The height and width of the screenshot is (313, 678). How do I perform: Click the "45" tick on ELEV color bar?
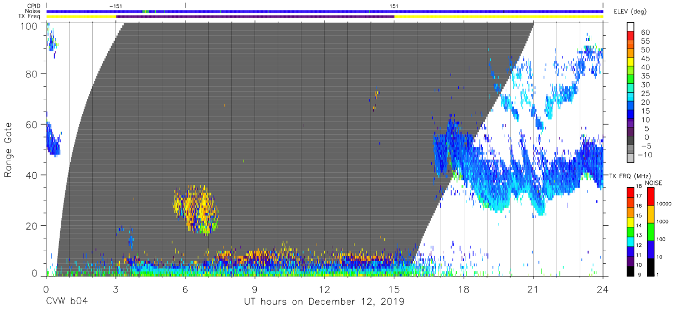pyautogui.click(x=645, y=59)
